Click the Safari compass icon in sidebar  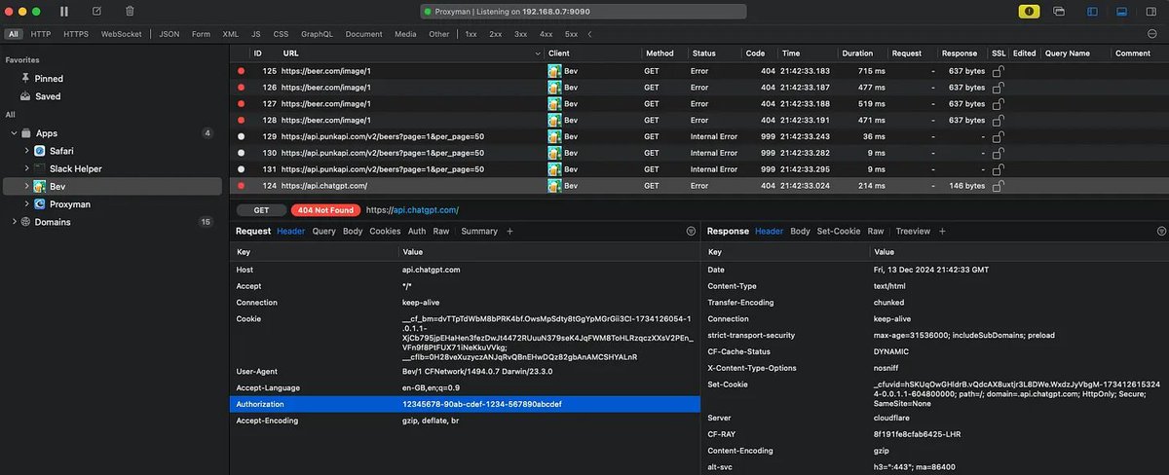tap(40, 151)
